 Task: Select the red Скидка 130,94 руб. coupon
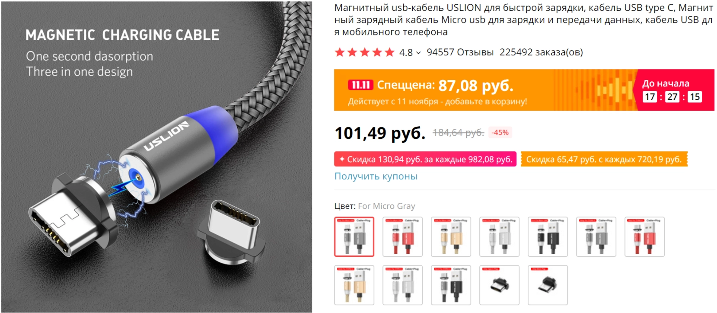coord(425,159)
